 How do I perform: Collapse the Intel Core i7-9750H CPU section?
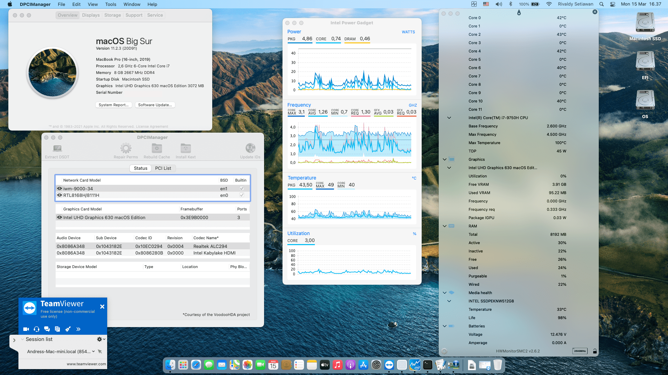click(449, 118)
